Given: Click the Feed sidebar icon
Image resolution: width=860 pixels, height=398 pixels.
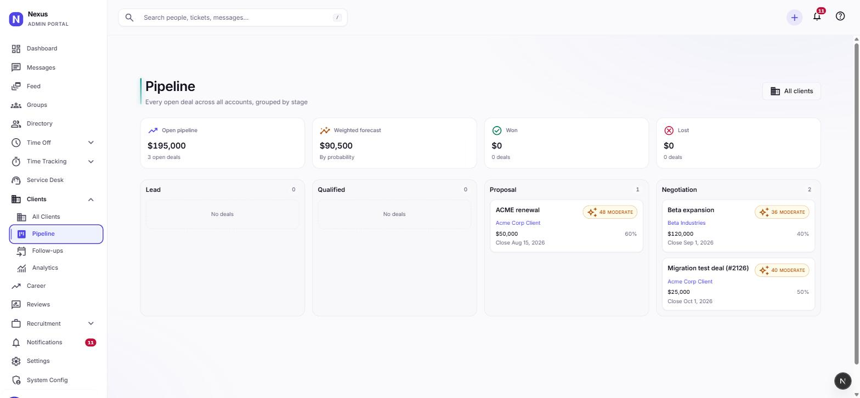Looking at the screenshot, I should click(x=16, y=86).
